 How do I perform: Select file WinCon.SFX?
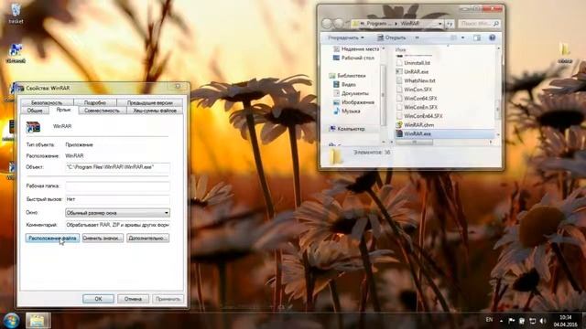(x=418, y=90)
